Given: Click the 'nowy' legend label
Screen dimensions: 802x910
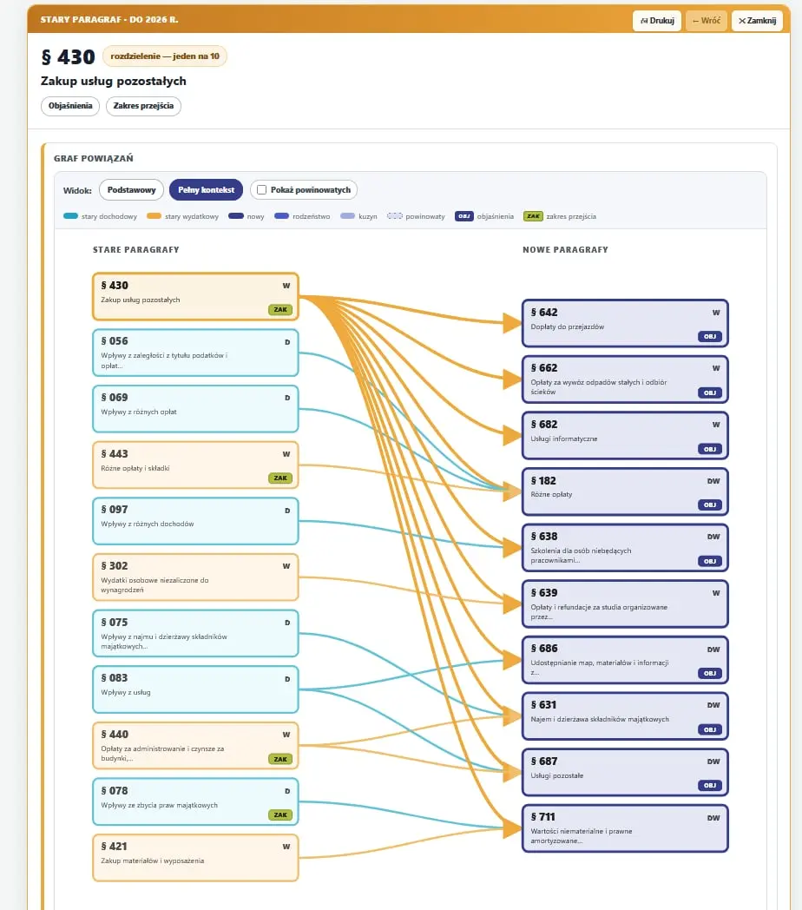Looking at the screenshot, I should coord(255,216).
